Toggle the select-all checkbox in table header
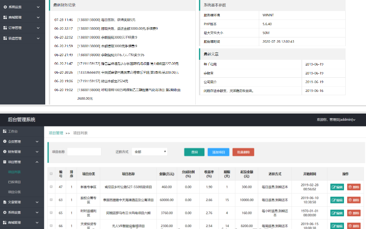 coord(51,174)
